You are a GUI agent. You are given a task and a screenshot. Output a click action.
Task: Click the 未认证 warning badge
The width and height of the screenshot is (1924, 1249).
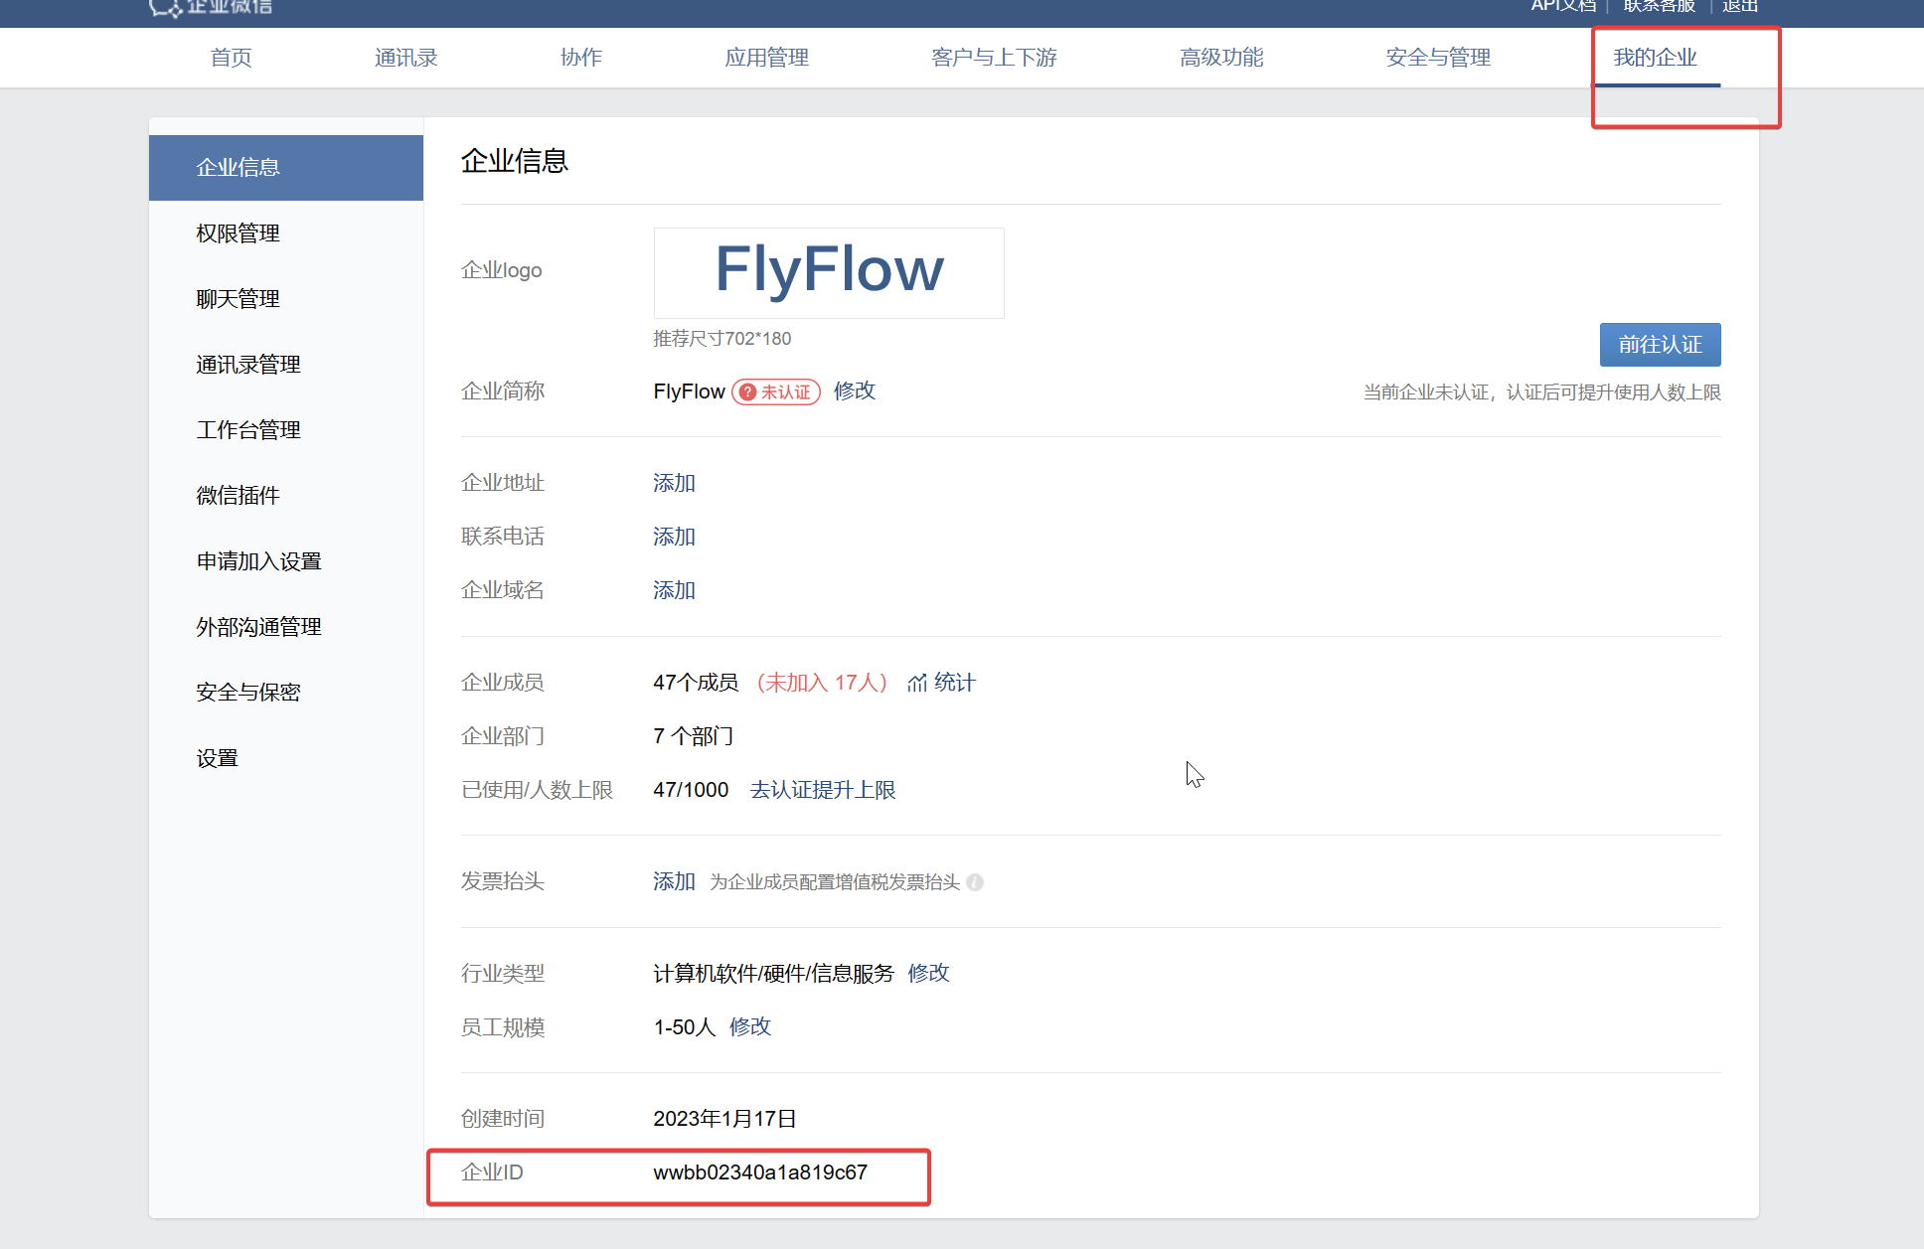[x=776, y=392]
